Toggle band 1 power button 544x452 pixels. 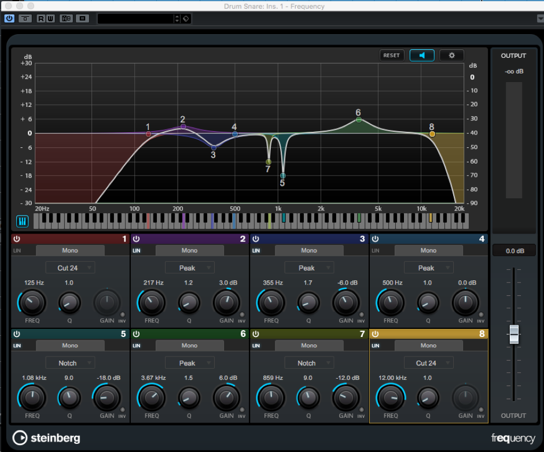click(17, 239)
